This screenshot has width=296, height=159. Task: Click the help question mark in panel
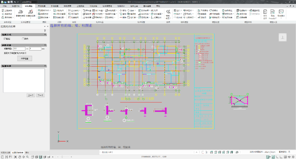click(45, 30)
